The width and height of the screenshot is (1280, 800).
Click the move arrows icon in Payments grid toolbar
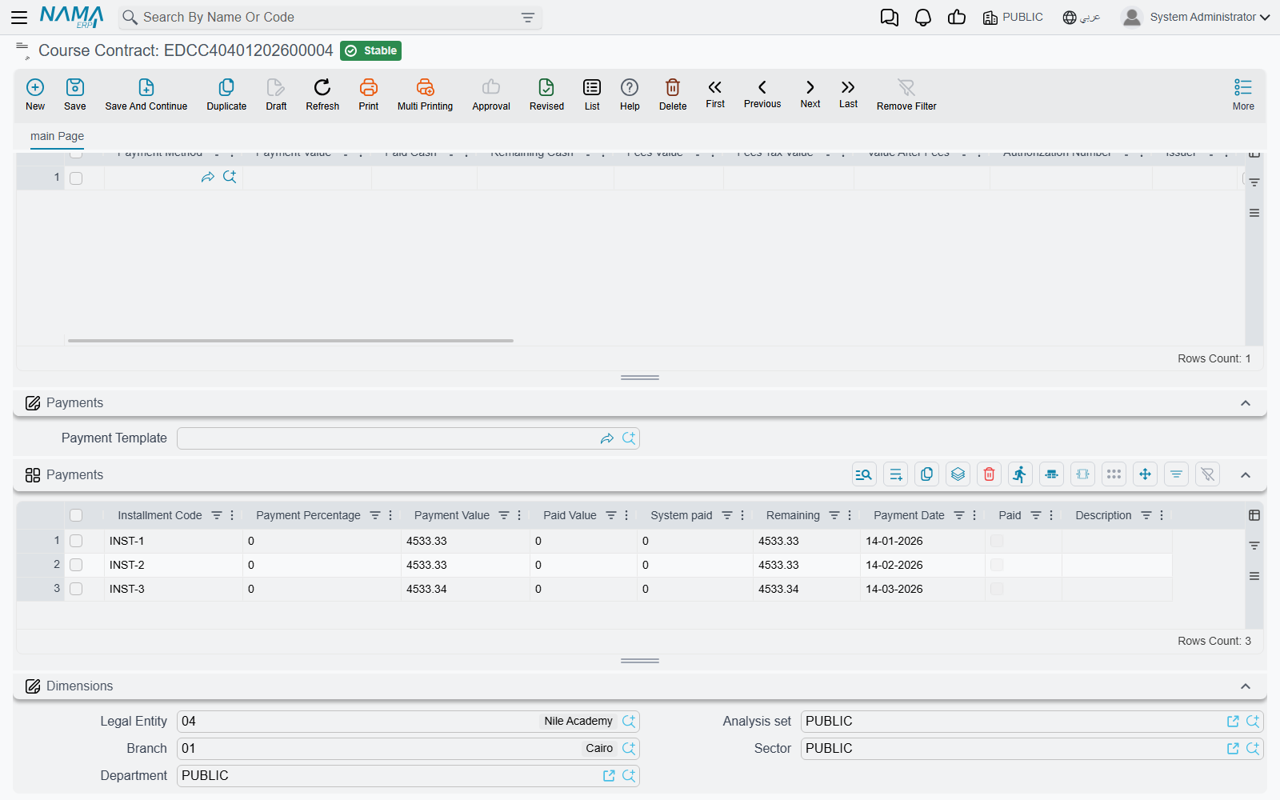click(1145, 474)
